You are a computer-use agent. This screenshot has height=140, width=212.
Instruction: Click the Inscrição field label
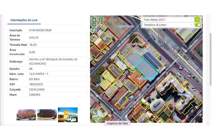point(16,30)
